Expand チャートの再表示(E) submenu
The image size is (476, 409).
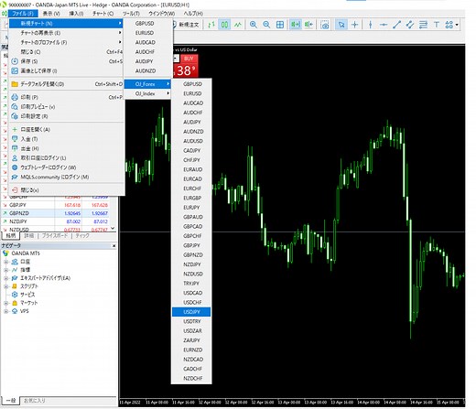(66, 33)
